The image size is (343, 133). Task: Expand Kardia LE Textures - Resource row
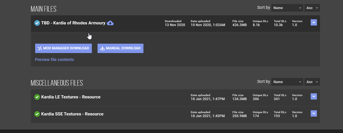(314, 96)
